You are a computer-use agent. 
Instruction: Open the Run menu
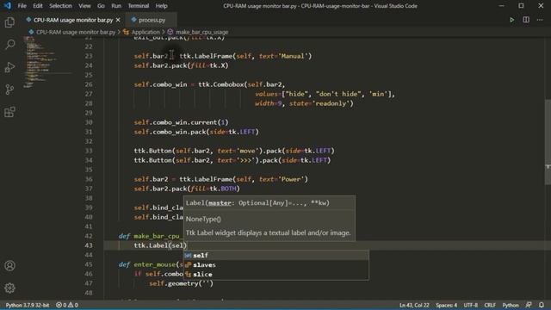pos(116,6)
